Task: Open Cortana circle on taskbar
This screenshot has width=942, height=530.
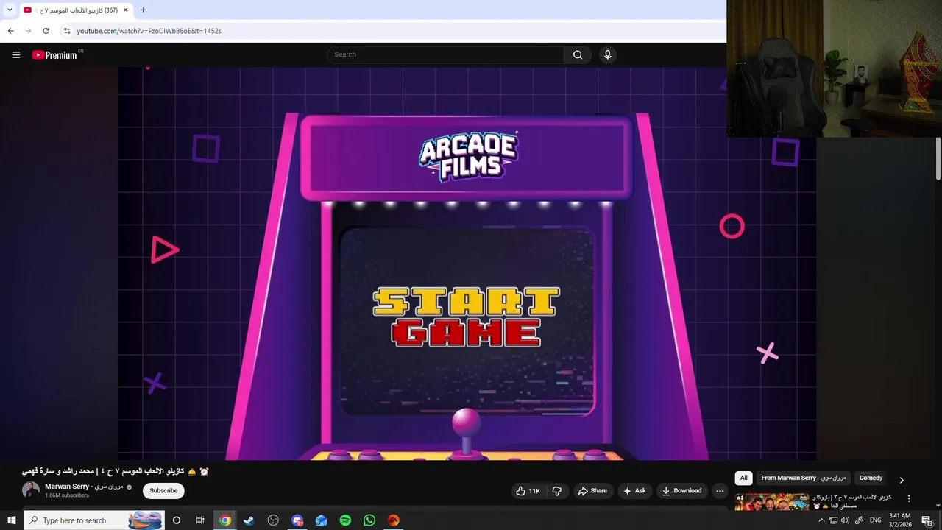Action: coord(176,520)
